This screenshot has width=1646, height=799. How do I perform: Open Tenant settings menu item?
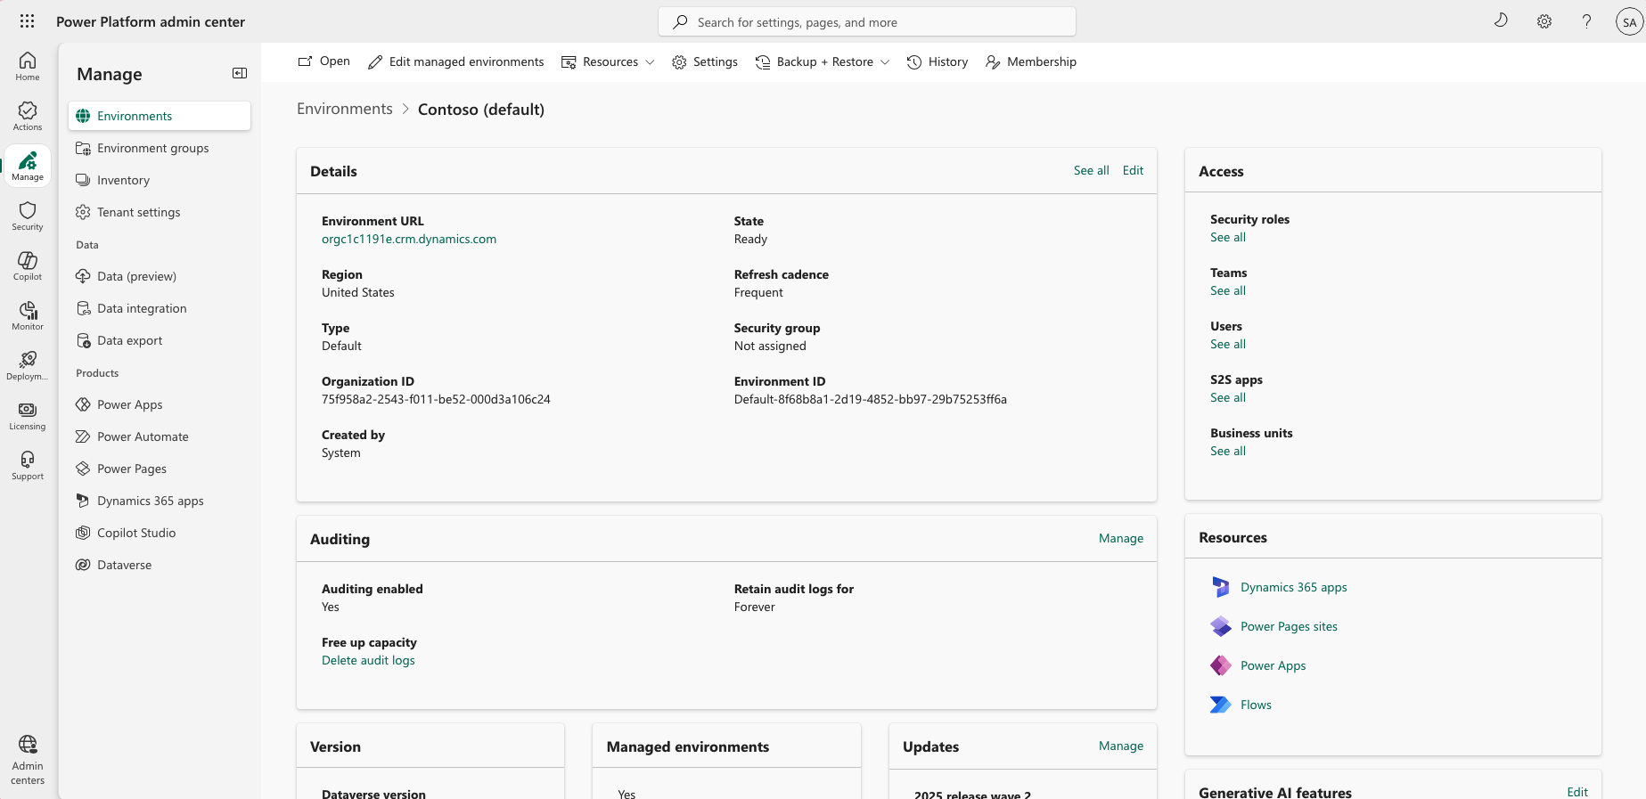coord(160,212)
